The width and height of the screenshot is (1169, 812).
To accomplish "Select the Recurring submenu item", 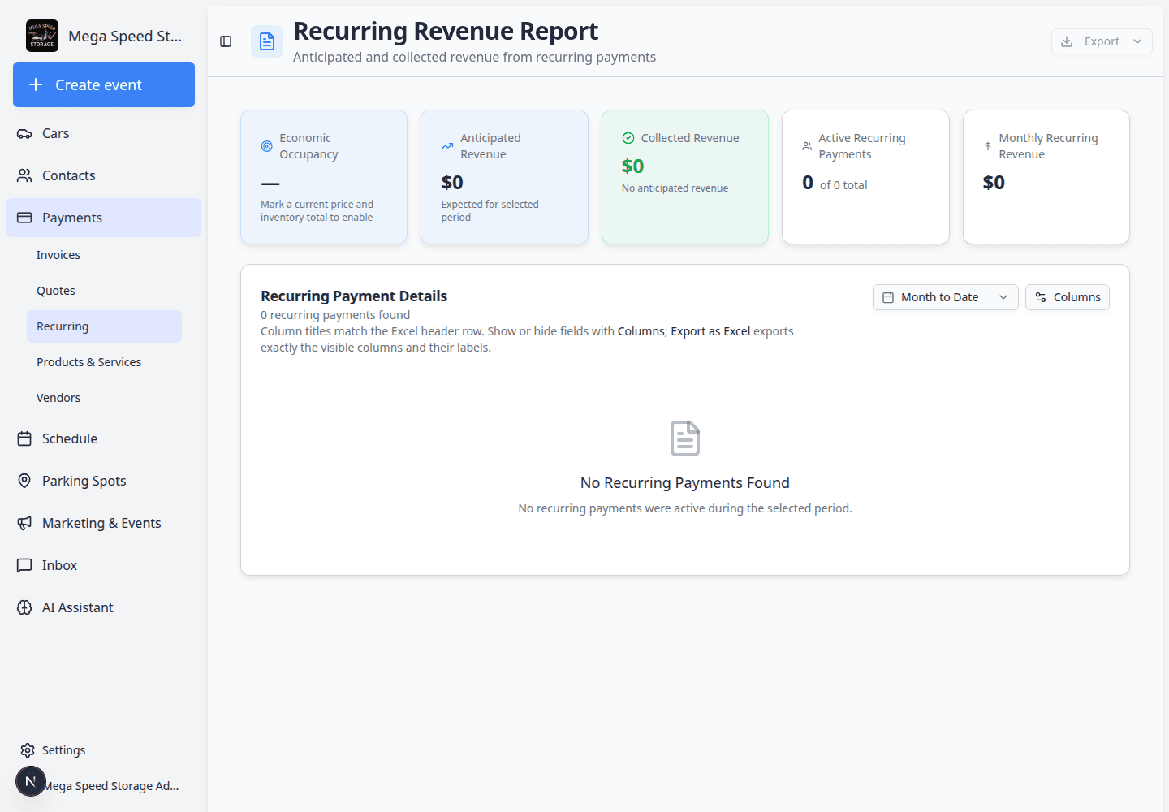I will click(104, 326).
